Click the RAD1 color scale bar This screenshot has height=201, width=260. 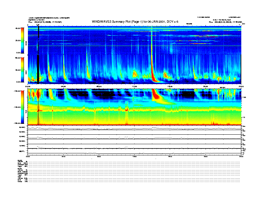(x=22, y=70)
